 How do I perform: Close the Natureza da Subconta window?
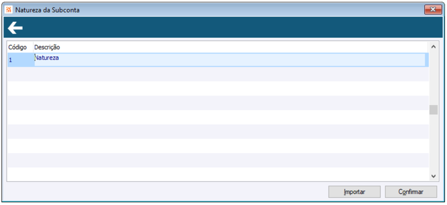click(432, 9)
